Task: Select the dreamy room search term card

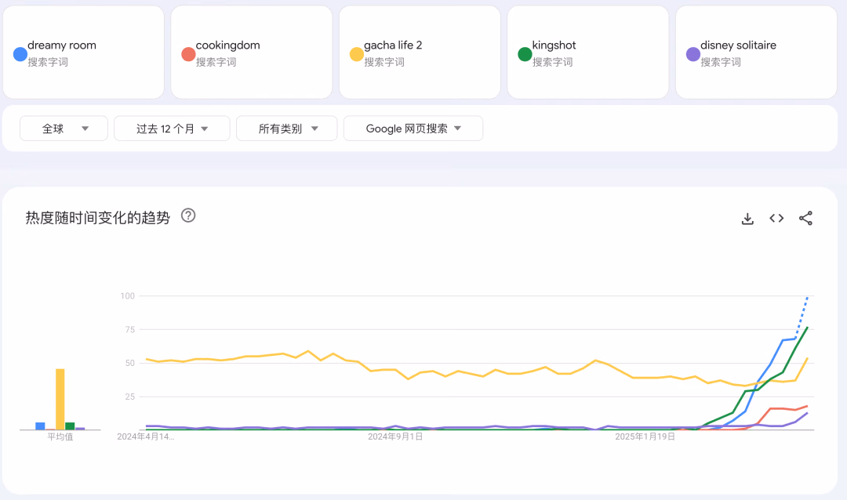Action: click(83, 53)
